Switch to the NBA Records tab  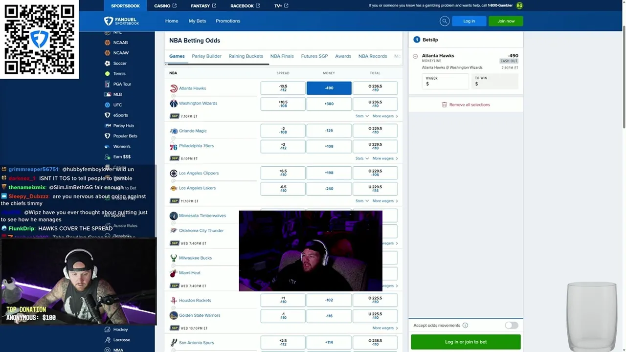[x=373, y=56]
